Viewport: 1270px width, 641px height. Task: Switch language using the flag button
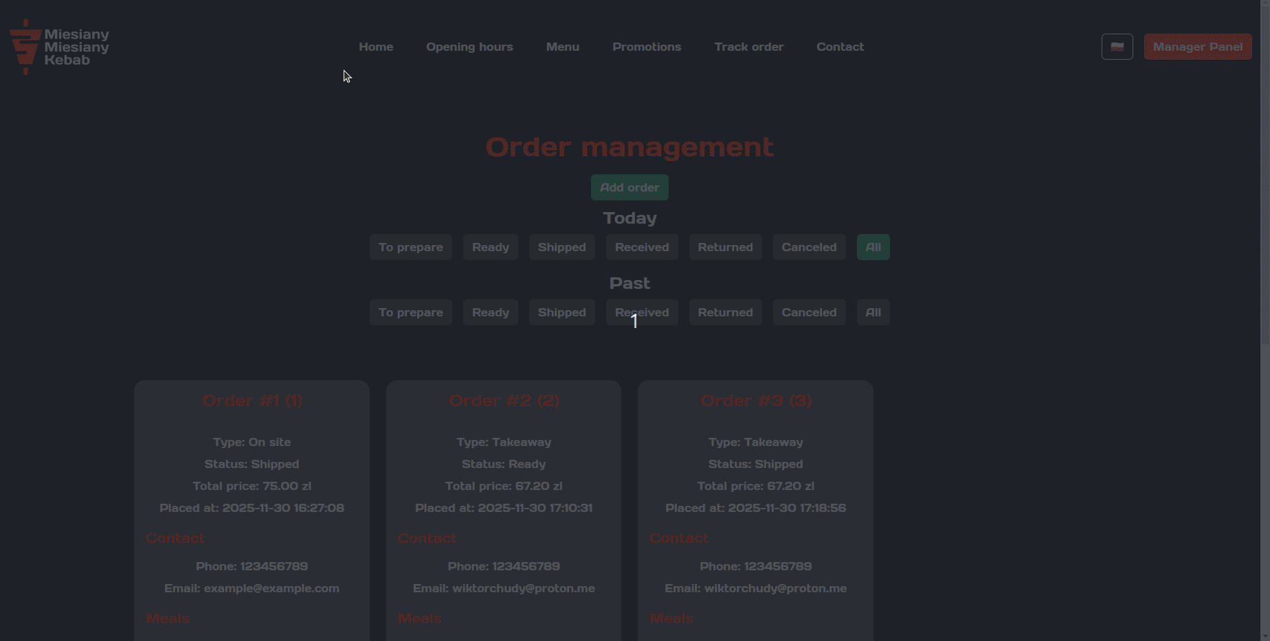(x=1117, y=47)
